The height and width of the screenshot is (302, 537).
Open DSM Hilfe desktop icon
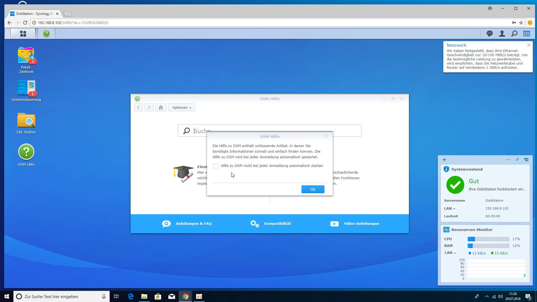pyautogui.click(x=26, y=155)
